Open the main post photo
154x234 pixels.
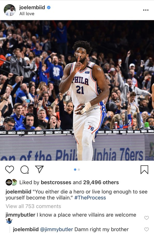coord(77,90)
